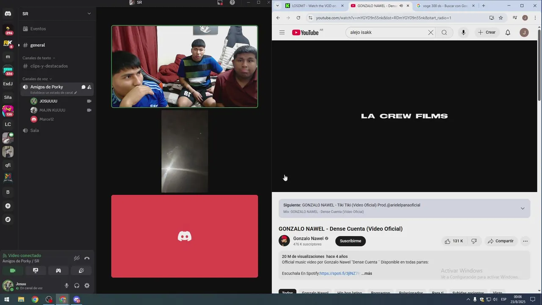Open YouTube guide hamburger menu
Screen dimensions: 542x305
[x=282, y=32]
